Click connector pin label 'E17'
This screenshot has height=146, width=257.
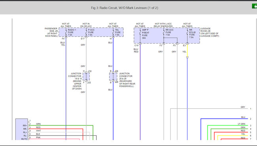click(x=83, y=39)
